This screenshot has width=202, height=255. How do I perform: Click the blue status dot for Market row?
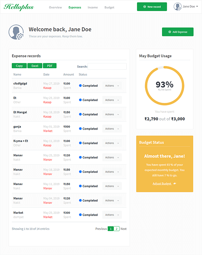(x=80, y=215)
